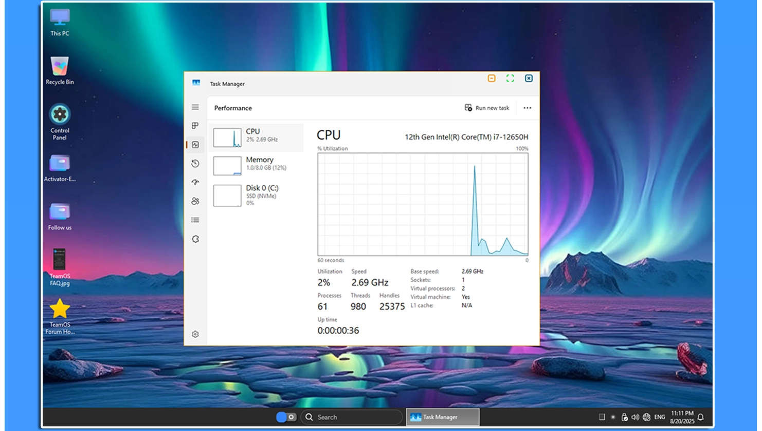This screenshot has width=762, height=431.
Task: Click the Task Manager taskbar button
Action: [442, 417]
